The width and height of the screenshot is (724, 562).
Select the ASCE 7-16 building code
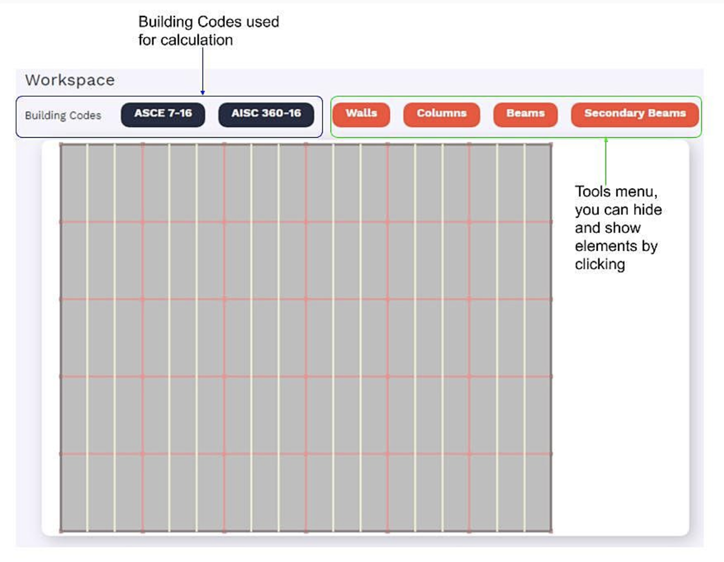click(163, 114)
